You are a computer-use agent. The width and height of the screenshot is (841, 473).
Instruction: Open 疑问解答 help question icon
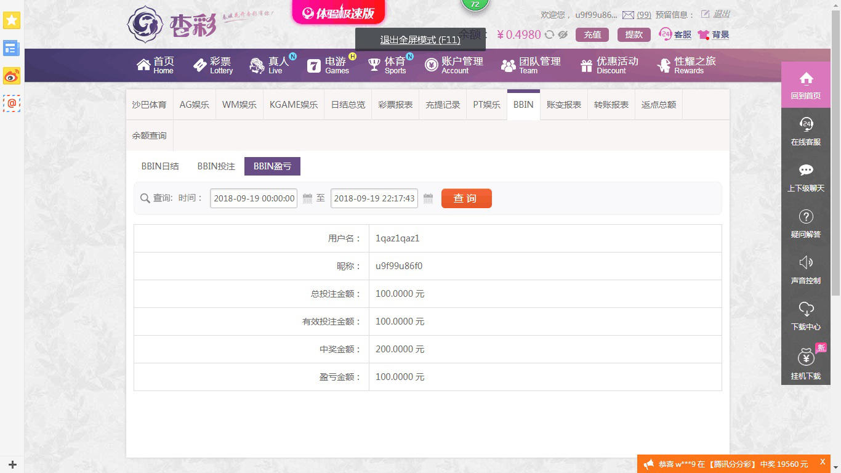806,217
